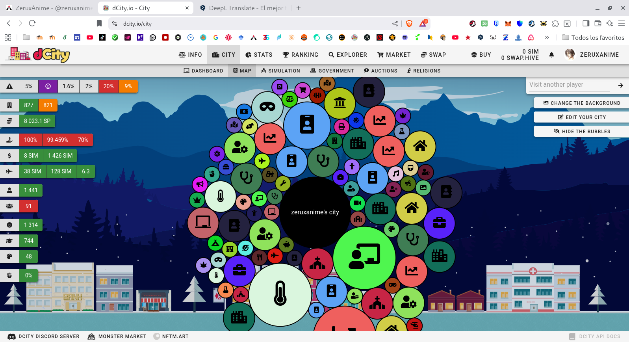
Task: Switch to the SIMULATION tab
Action: coord(280,71)
